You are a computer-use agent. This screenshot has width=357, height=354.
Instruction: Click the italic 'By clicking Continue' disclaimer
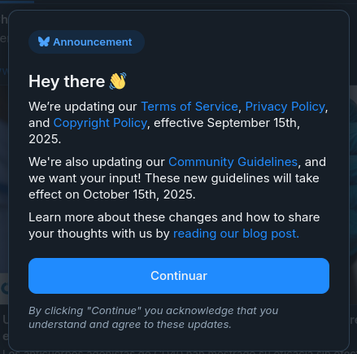point(154,317)
